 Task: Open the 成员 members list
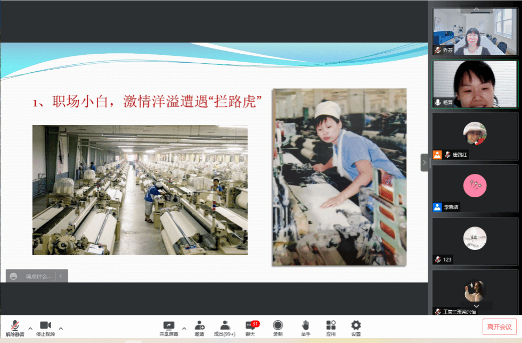click(225, 326)
